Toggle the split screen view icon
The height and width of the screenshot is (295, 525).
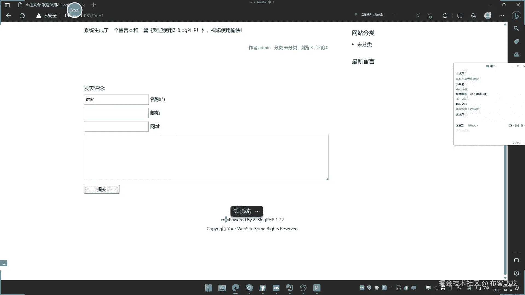(x=460, y=16)
